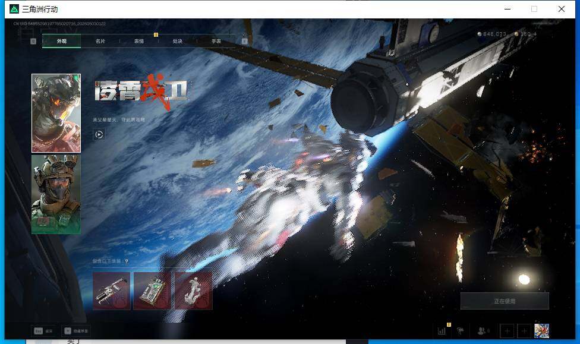Click the Esc 返回 back button
This screenshot has width=580, height=344.
(43, 331)
